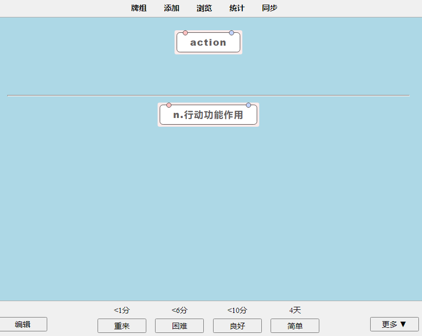422x336 pixels.
Task: Open the 统计 (Stats) menu item
Action: pos(237,8)
